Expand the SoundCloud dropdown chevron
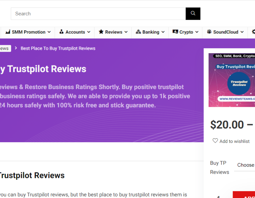255x198 pixels. pos(242,32)
